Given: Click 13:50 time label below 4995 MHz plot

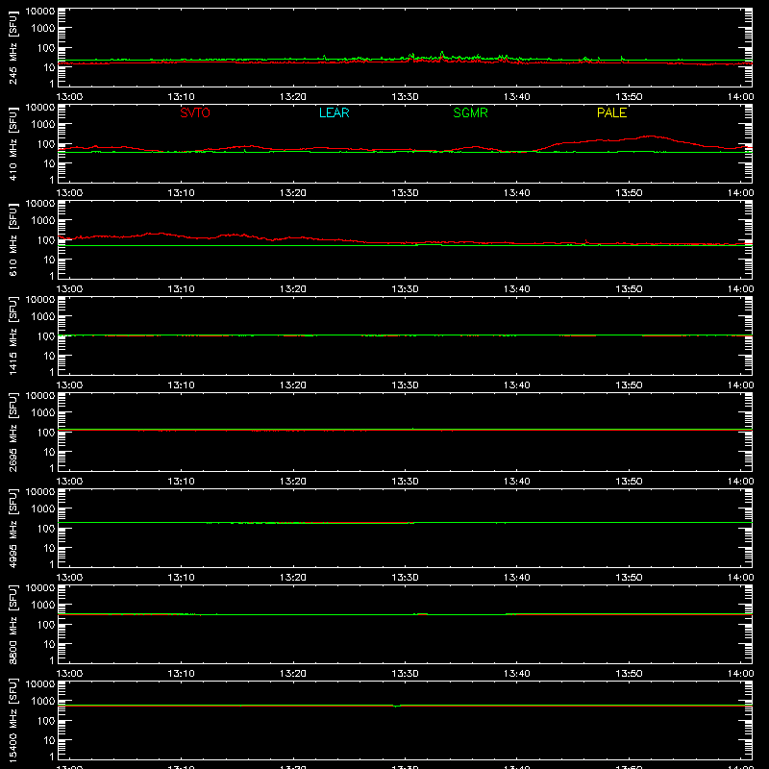Looking at the screenshot, I should 629,578.
